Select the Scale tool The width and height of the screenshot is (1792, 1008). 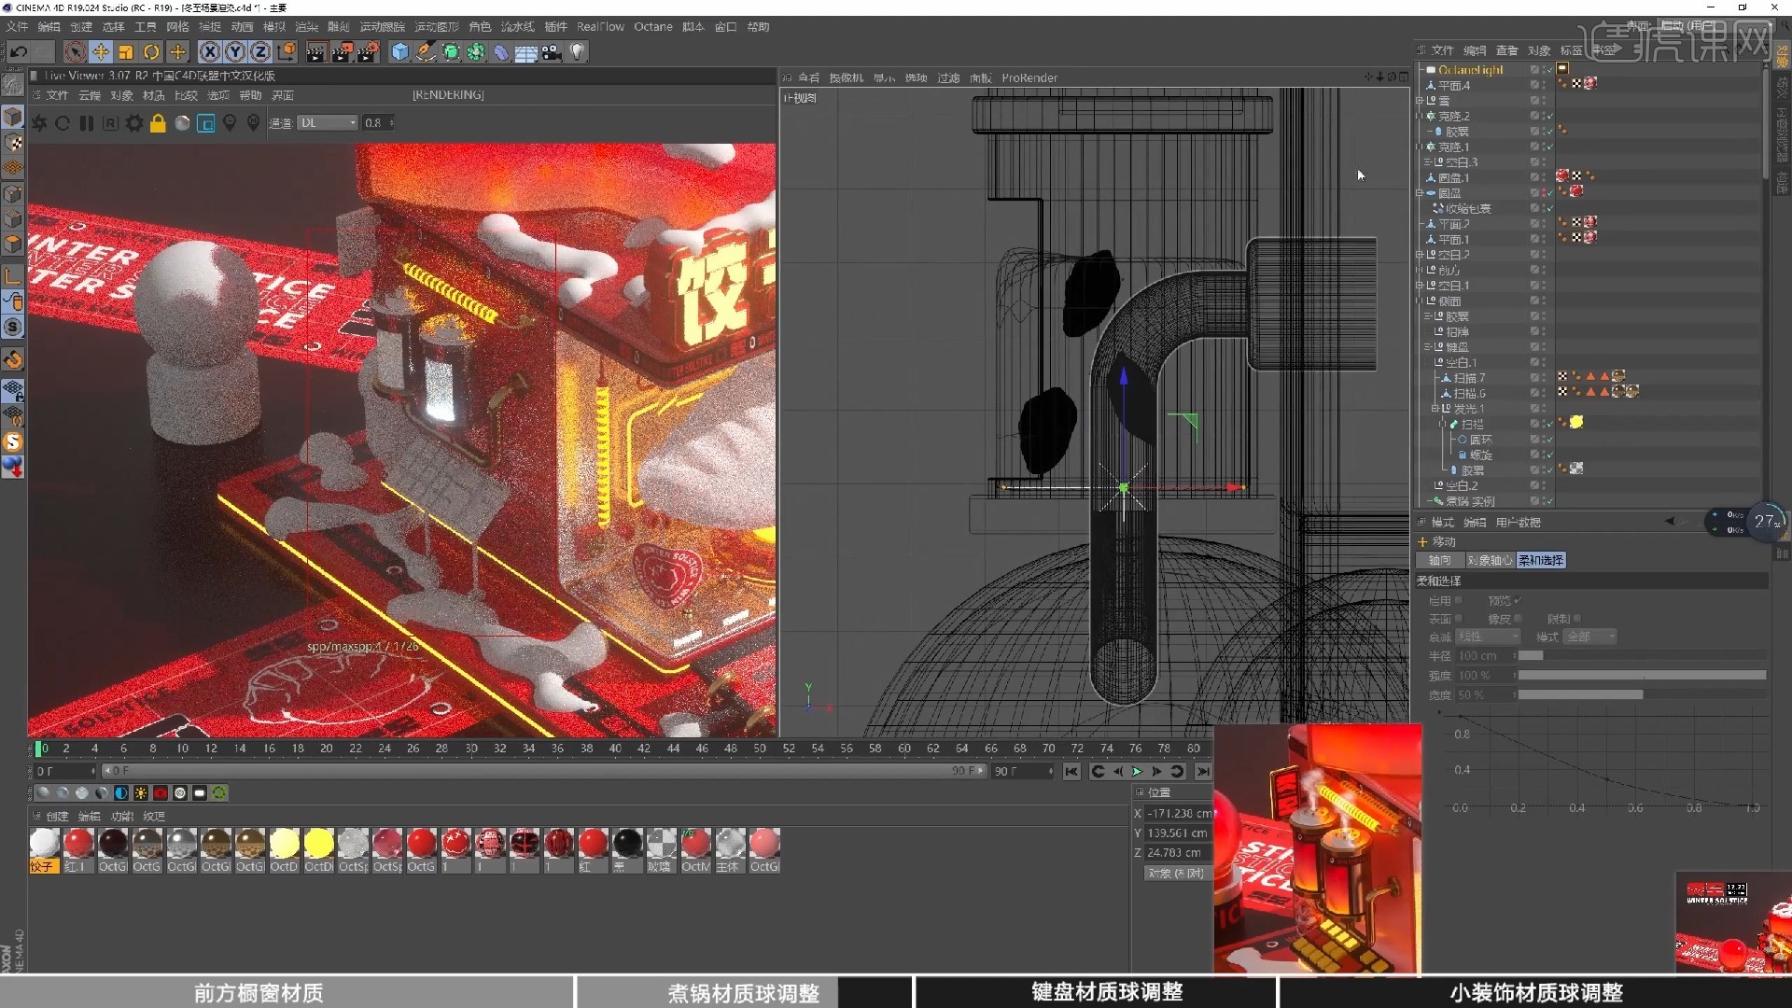coord(126,52)
